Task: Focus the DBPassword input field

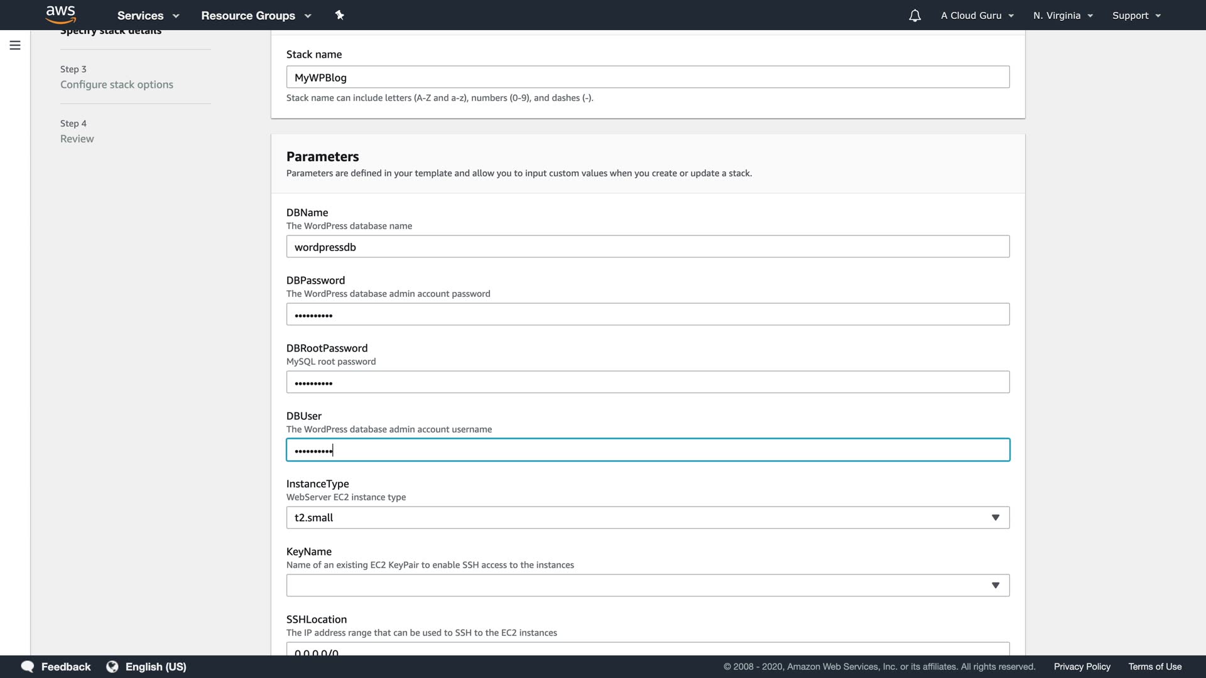Action: point(648,315)
